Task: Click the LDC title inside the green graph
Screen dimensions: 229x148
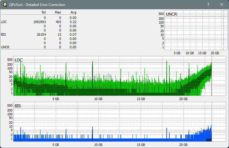Action: click(19, 60)
